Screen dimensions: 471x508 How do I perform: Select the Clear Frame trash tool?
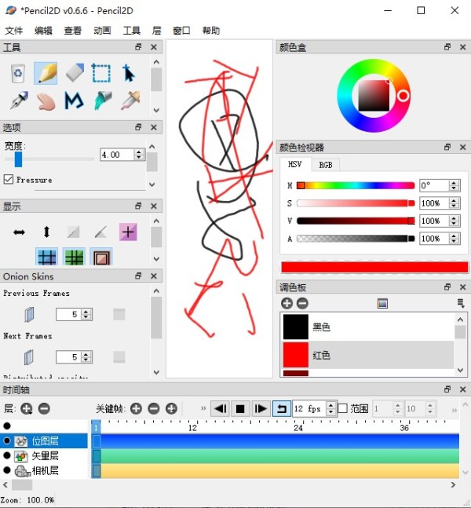pyautogui.click(x=18, y=73)
